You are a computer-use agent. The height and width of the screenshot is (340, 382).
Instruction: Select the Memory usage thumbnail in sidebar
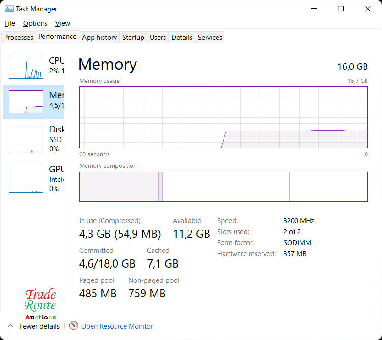pos(26,101)
